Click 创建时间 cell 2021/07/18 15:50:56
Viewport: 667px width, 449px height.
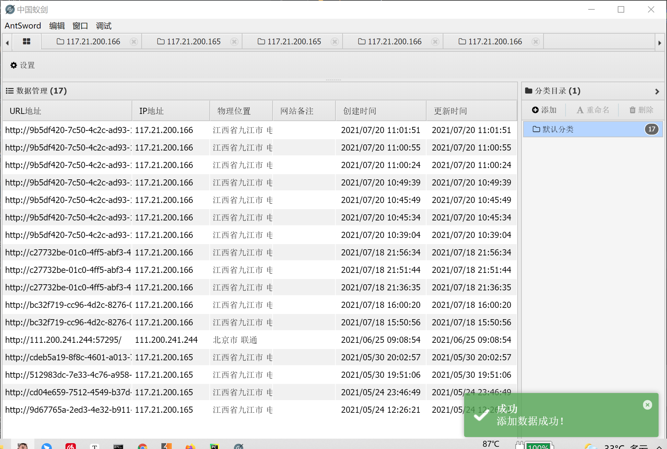point(381,322)
